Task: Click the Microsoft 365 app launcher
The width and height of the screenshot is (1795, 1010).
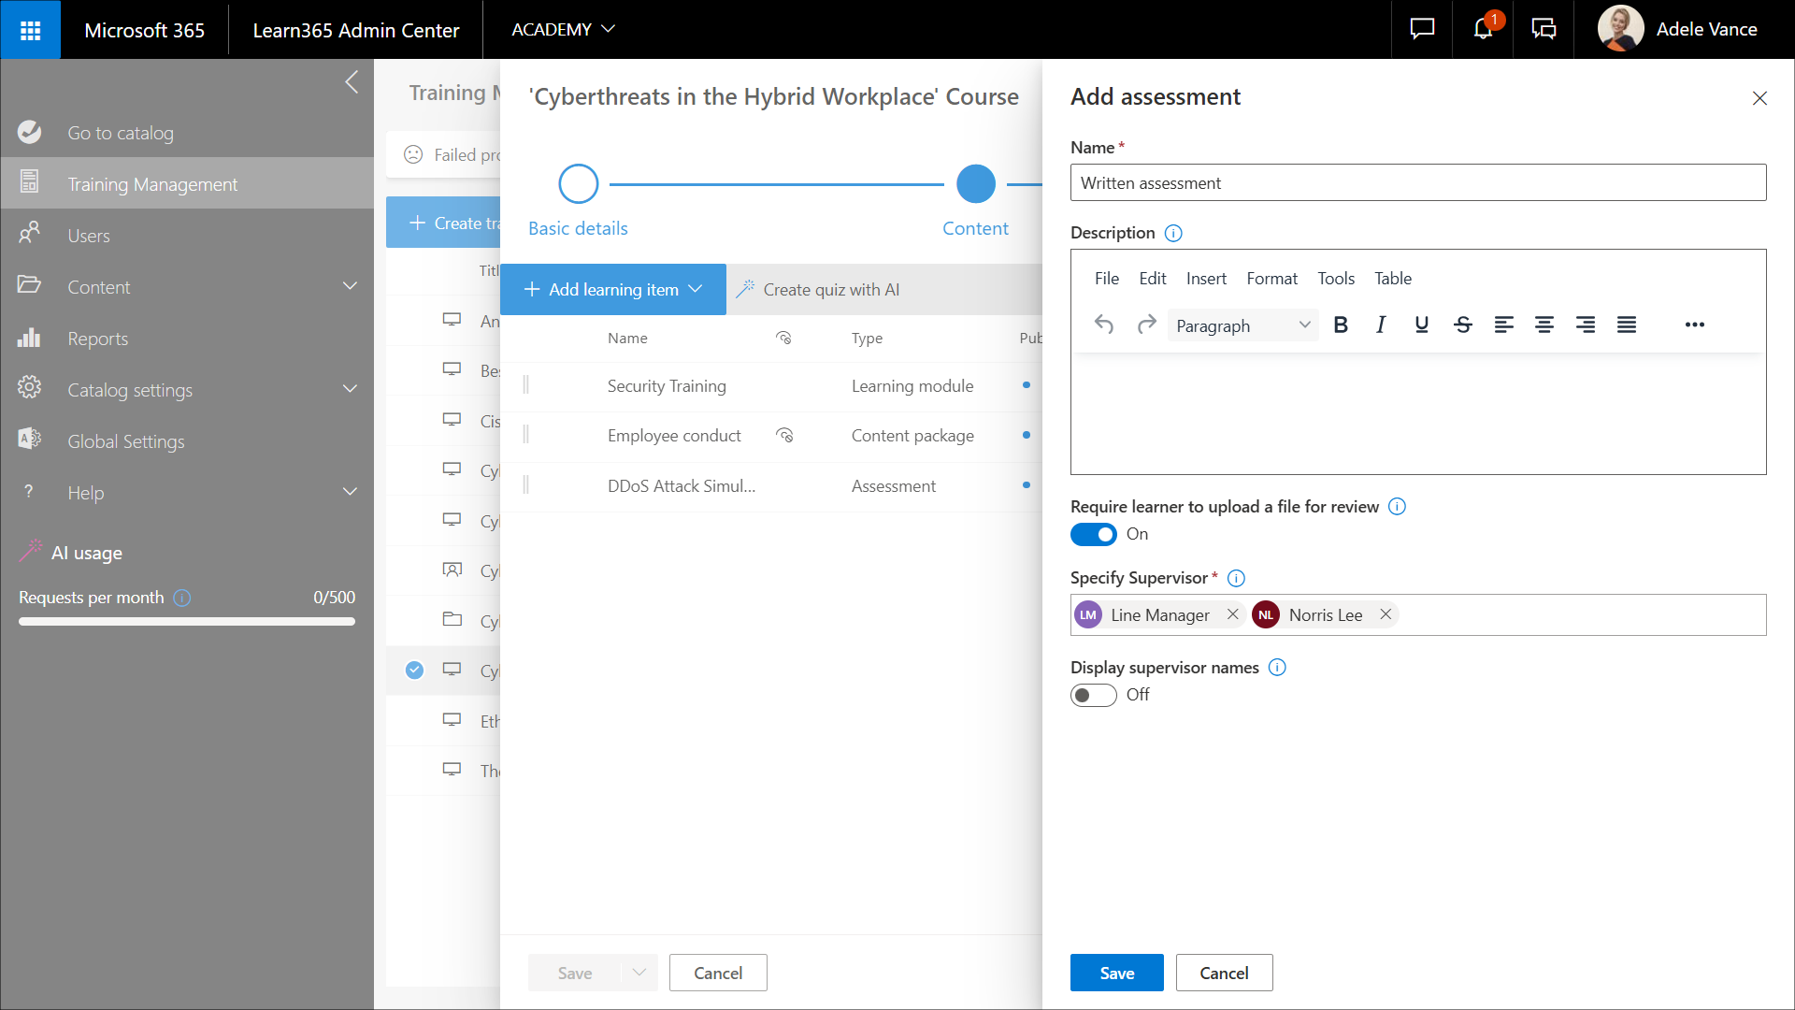Action: pyautogui.click(x=30, y=30)
